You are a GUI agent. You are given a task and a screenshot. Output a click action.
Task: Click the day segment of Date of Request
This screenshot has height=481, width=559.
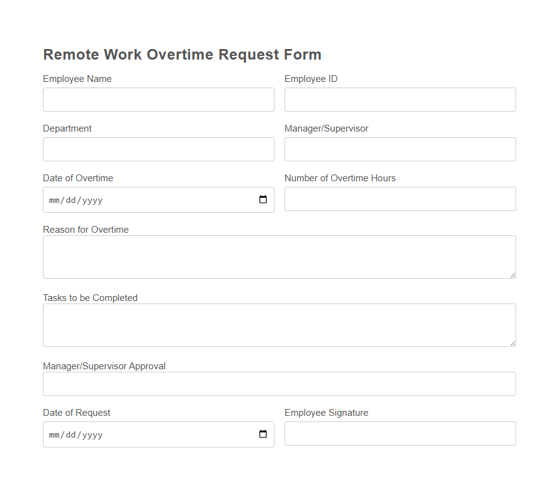coord(72,434)
